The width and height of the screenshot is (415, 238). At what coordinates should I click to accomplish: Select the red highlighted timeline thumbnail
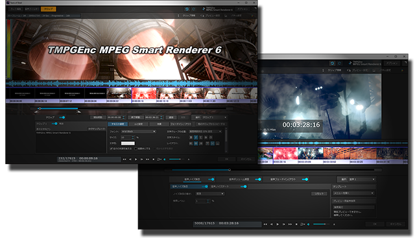tap(144, 93)
